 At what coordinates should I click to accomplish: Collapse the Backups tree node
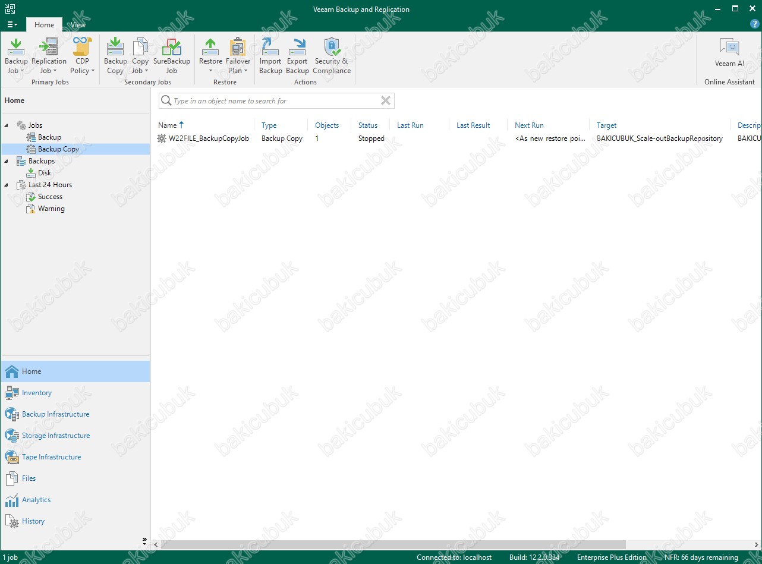click(7, 161)
